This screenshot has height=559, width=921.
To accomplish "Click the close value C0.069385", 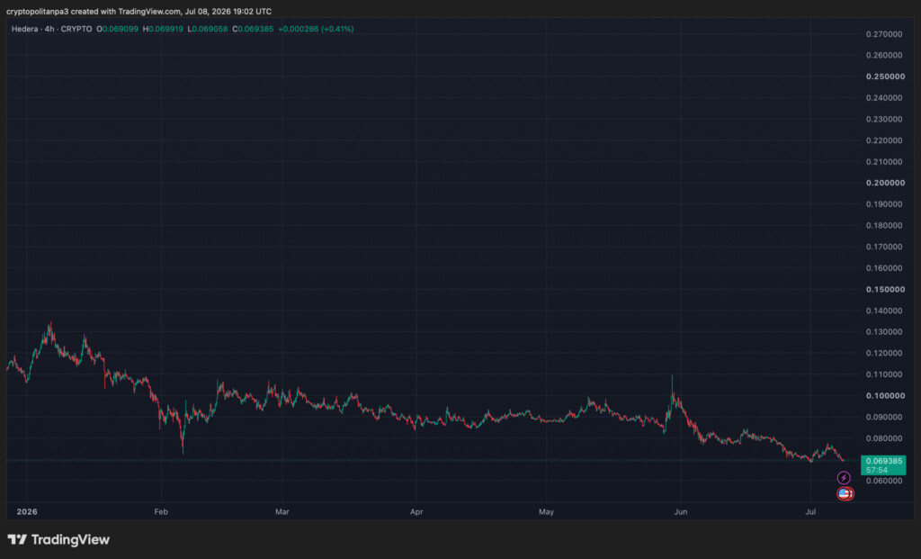I will (253, 29).
